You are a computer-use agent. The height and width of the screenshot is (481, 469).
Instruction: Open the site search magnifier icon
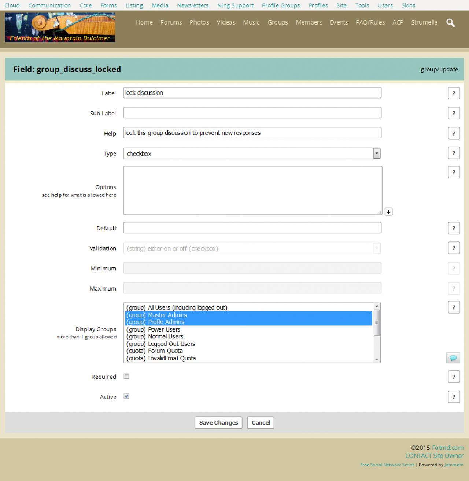pyautogui.click(x=451, y=23)
